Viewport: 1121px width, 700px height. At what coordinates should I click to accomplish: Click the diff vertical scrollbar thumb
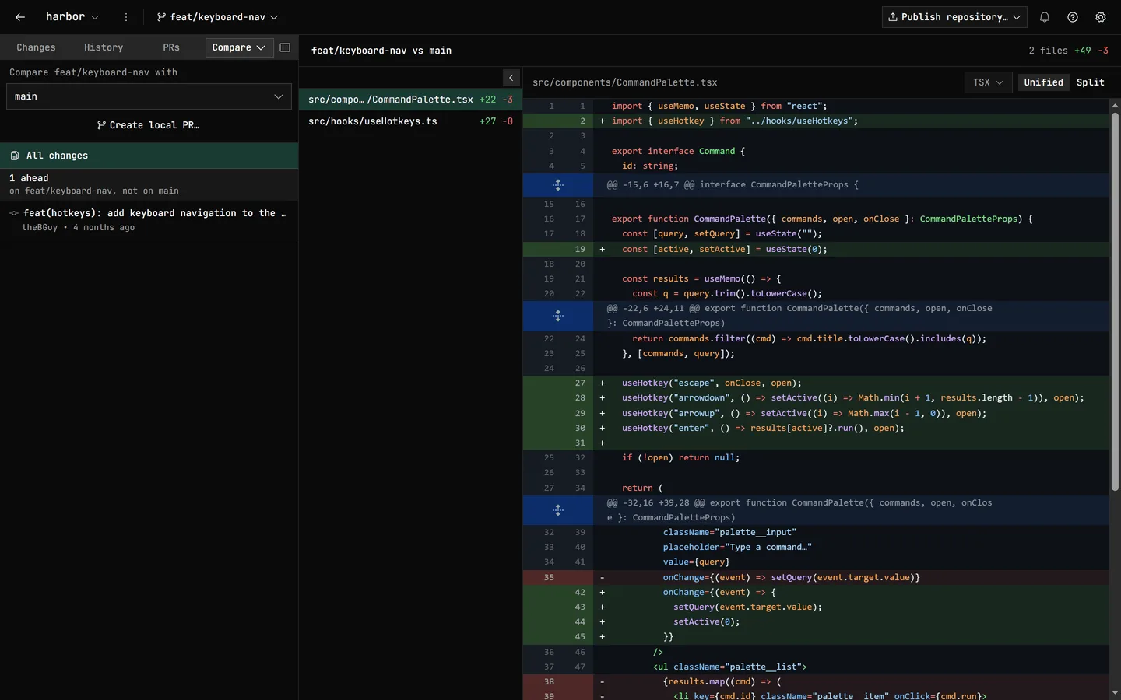pos(1115,302)
